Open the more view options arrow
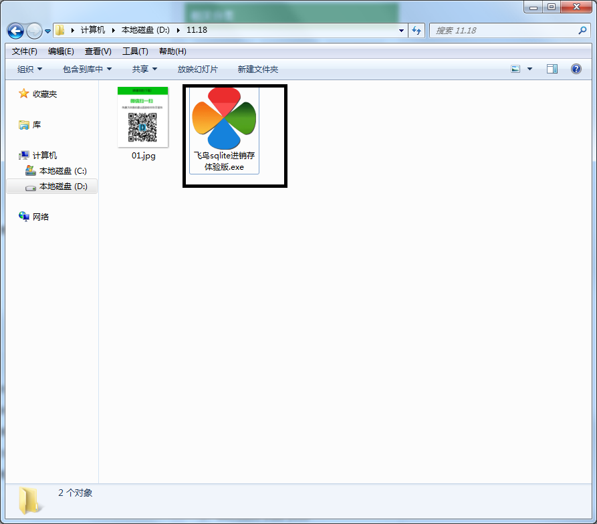The height and width of the screenshot is (524, 597). (x=529, y=69)
